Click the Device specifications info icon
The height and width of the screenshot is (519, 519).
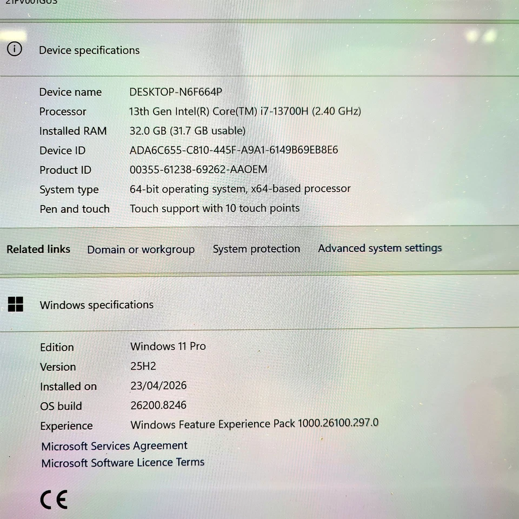[x=15, y=49]
